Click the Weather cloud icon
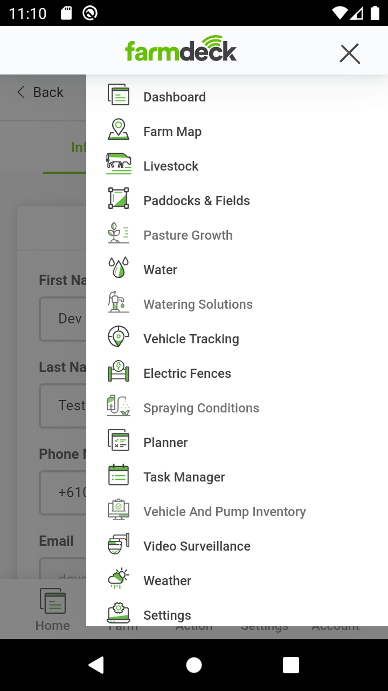The height and width of the screenshot is (691, 388). pyautogui.click(x=118, y=579)
